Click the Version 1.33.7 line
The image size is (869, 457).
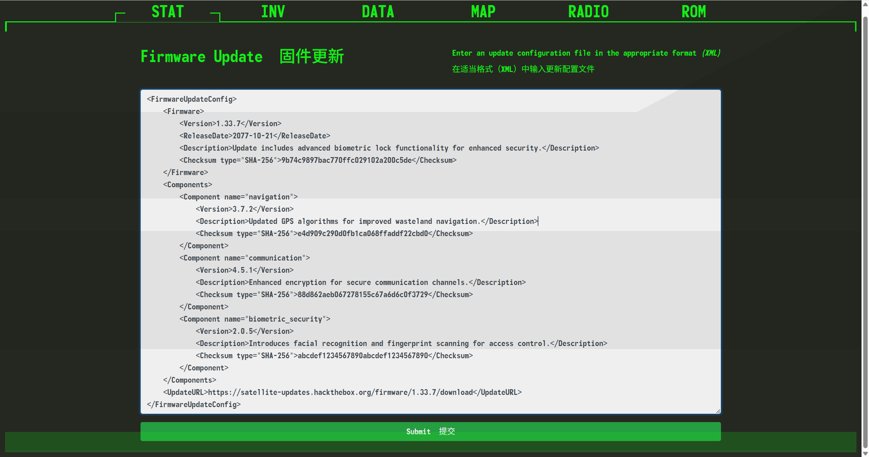point(230,123)
